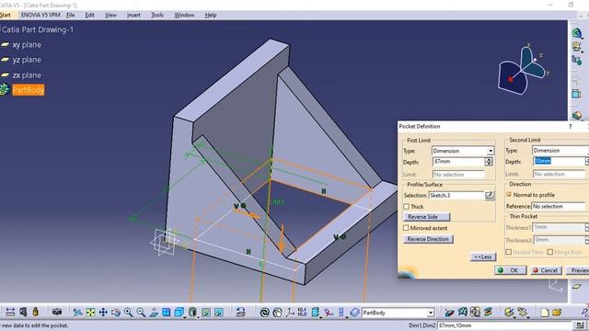This screenshot has height=331, width=589.
Task: Click the Hide/Show icon
Action: coord(206,313)
